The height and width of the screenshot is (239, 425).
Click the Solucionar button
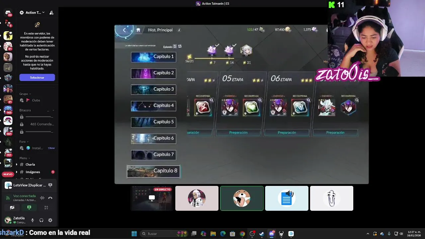pos(37,77)
